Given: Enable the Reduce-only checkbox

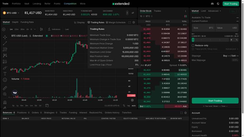Looking at the screenshot, I should click(x=193, y=45).
